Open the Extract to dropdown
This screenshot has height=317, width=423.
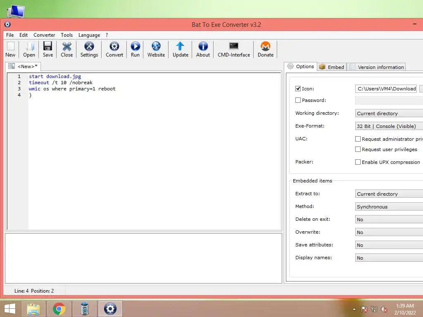[x=389, y=194]
